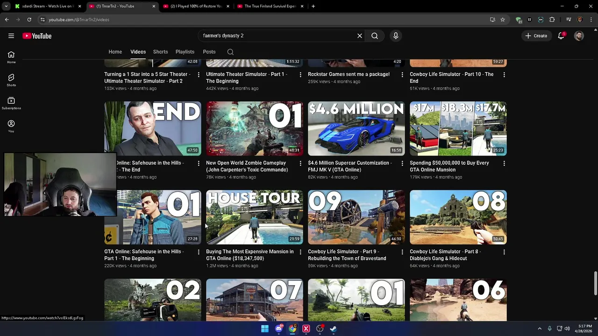Play the $4.6 MILLION blue supercar thumbnail
This screenshot has width=598, height=336.
pos(356,128)
